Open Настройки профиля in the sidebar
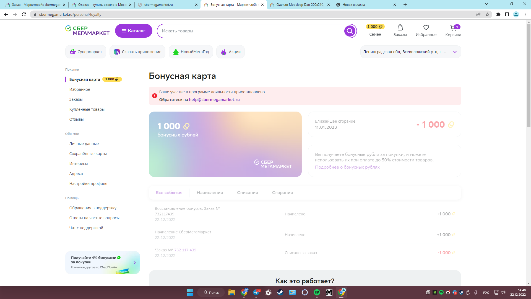 88,184
